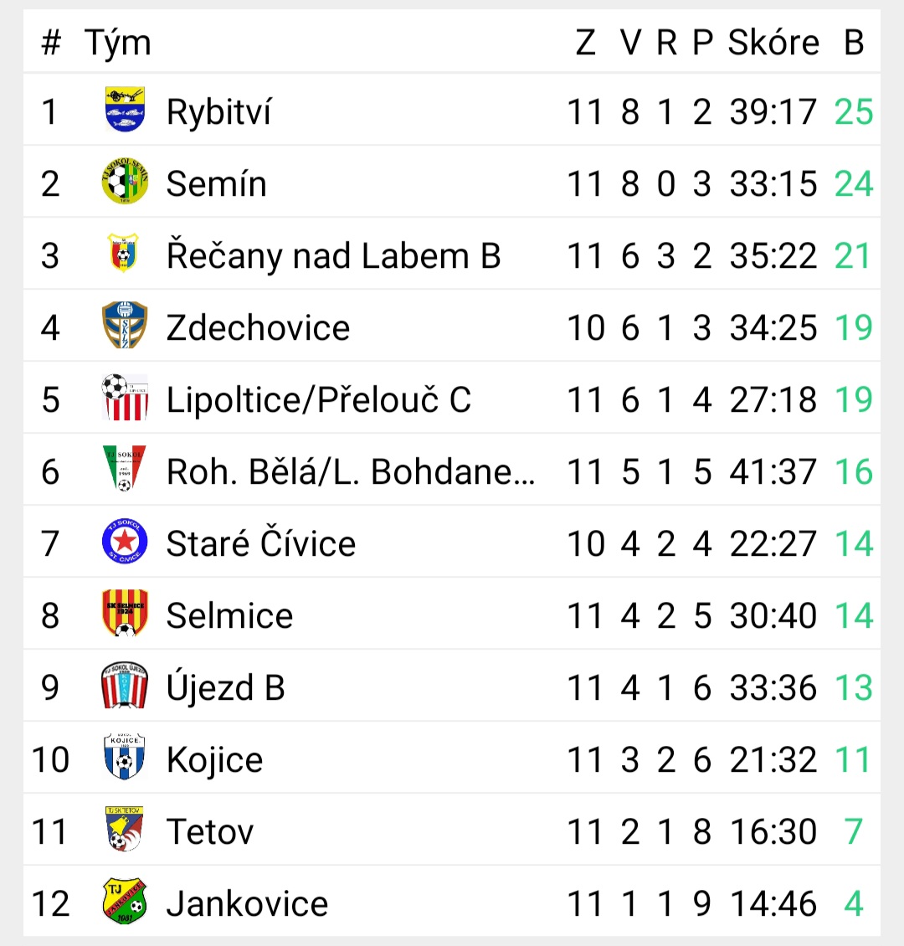Open the Jankovice green-yellow badge
The height and width of the screenshot is (946, 904).
pos(125,902)
